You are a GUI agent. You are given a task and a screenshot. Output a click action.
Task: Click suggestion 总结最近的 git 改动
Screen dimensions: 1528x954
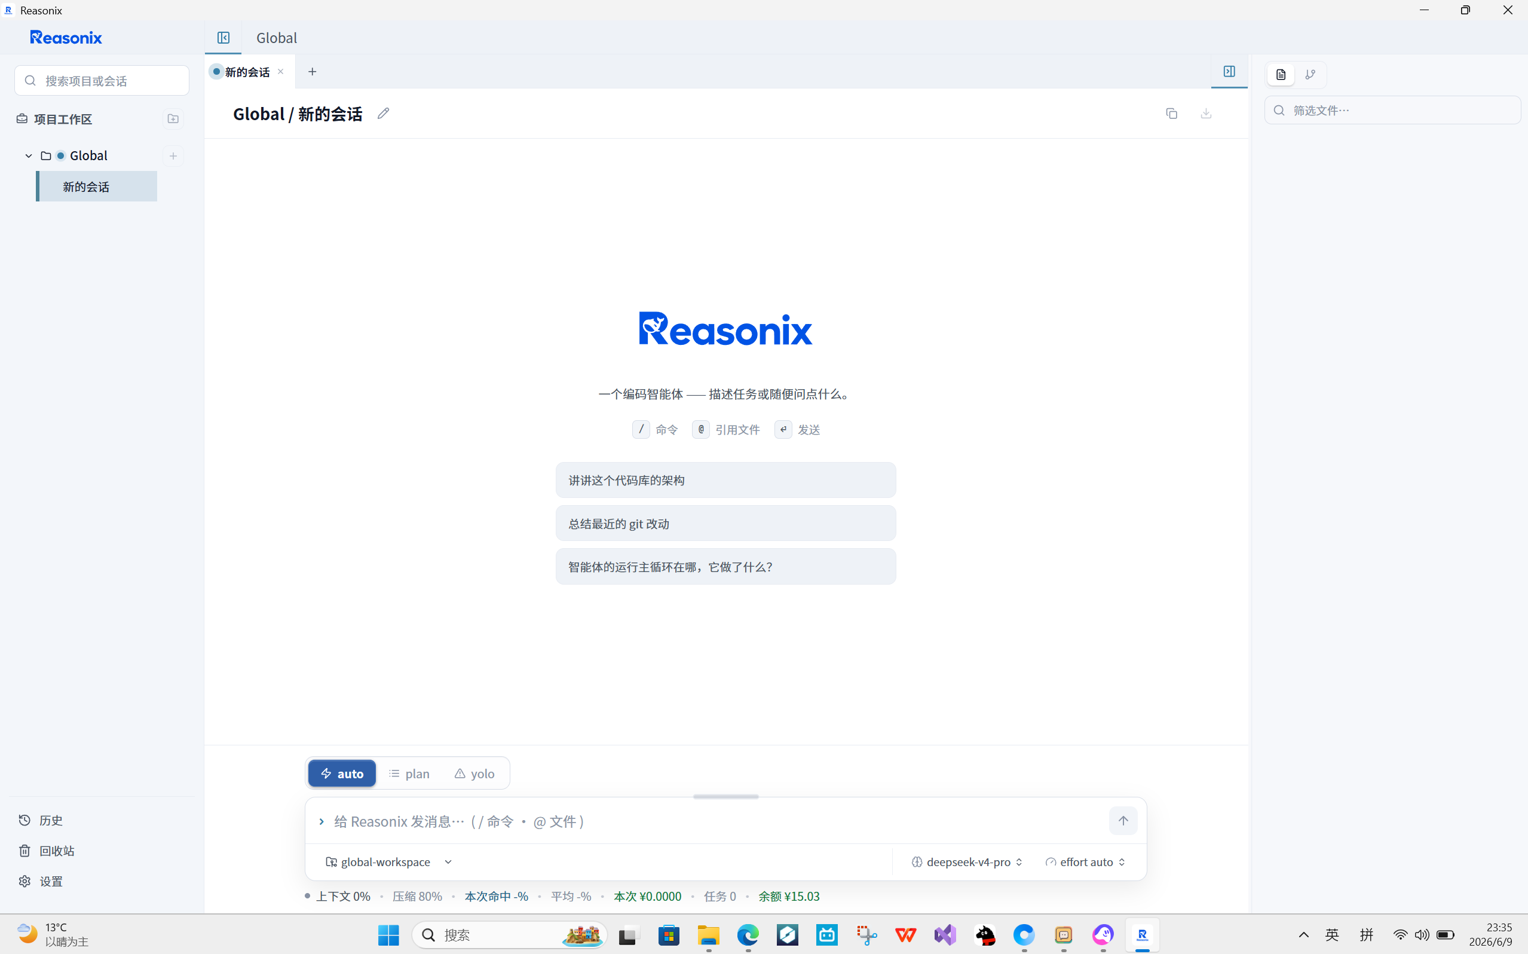pyautogui.click(x=725, y=524)
